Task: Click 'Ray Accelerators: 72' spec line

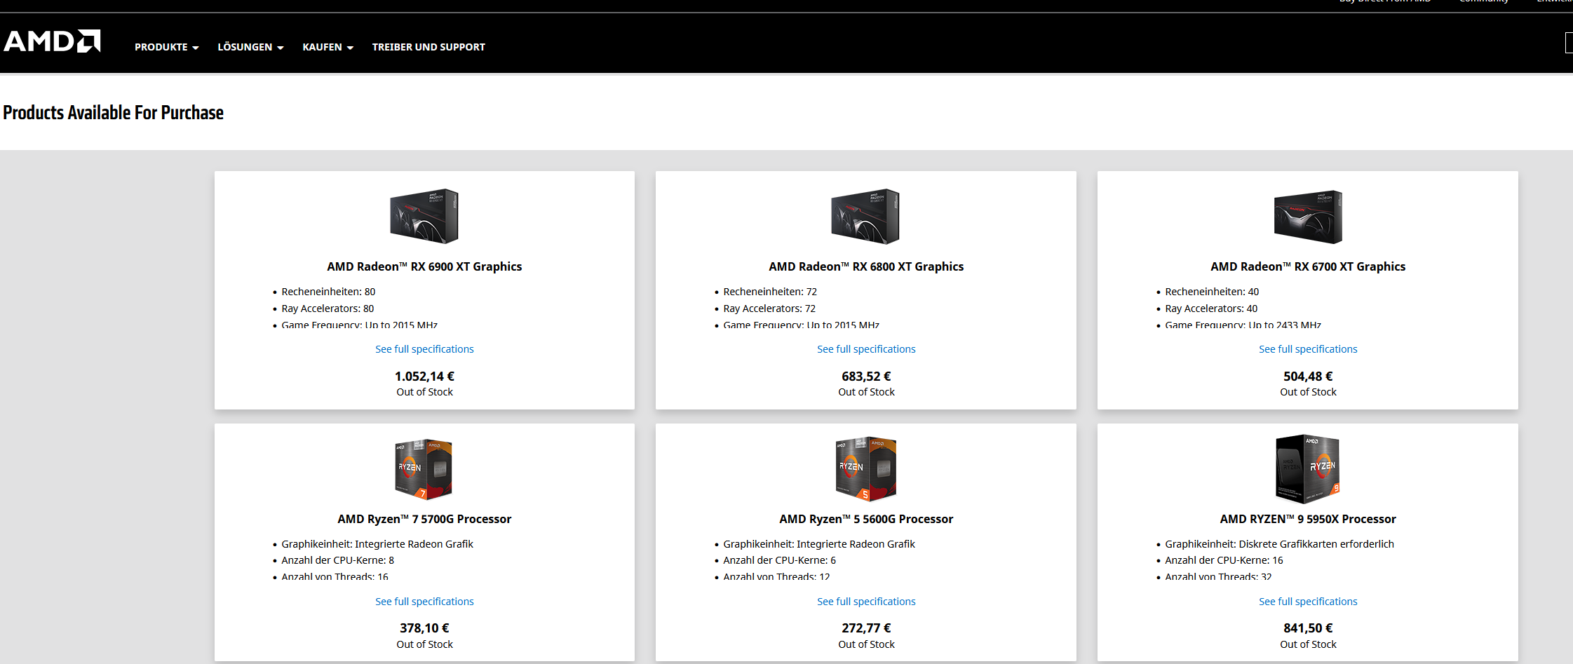Action: tap(769, 309)
